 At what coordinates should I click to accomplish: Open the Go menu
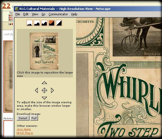pyautogui.click(x=43, y=14)
